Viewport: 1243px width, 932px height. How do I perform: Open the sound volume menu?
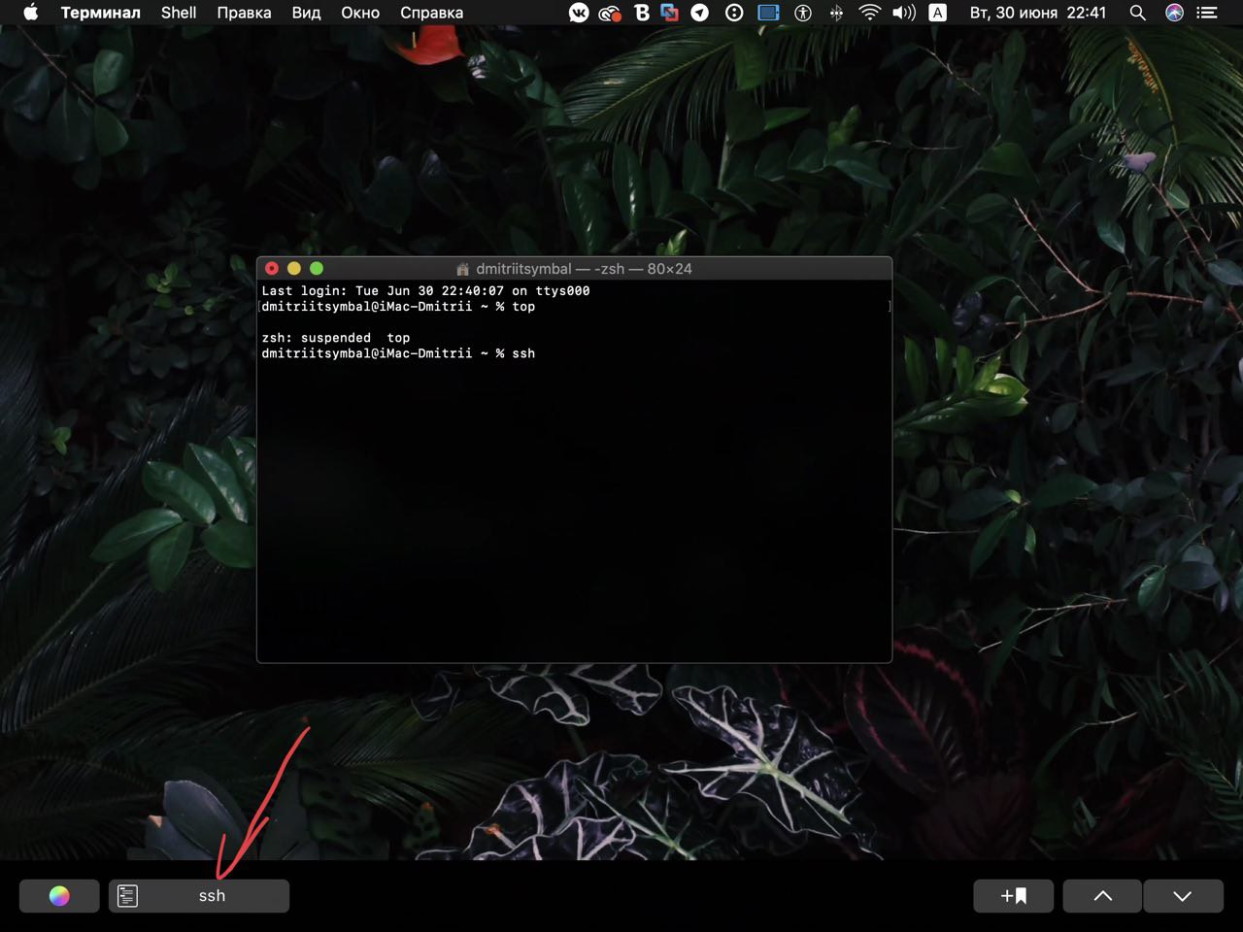pos(904,13)
